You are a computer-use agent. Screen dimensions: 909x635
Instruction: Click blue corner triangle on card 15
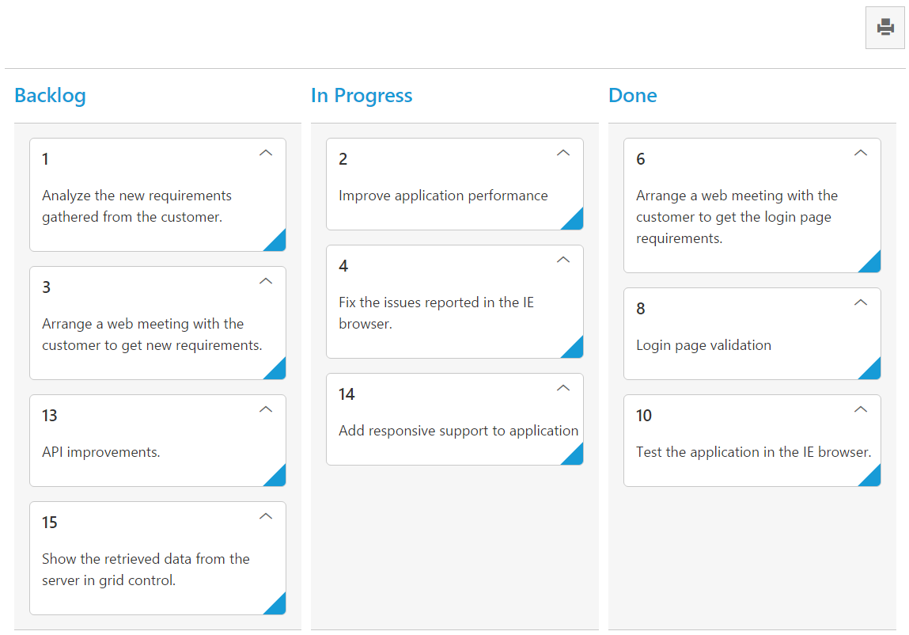click(278, 606)
